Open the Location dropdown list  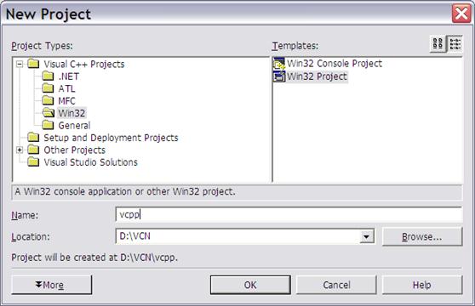click(x=367, y=236)
